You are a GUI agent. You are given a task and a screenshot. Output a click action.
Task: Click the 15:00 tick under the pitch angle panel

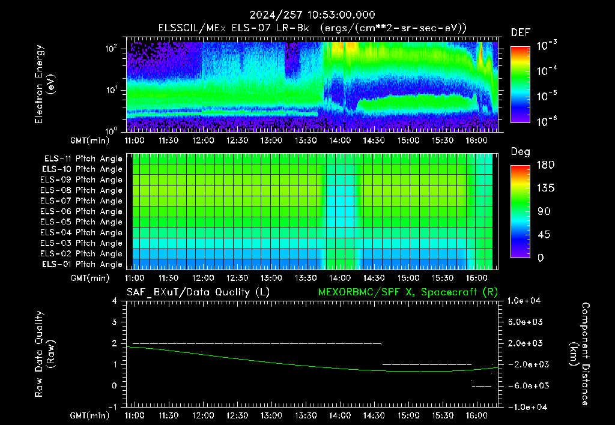tap(408, 278)
